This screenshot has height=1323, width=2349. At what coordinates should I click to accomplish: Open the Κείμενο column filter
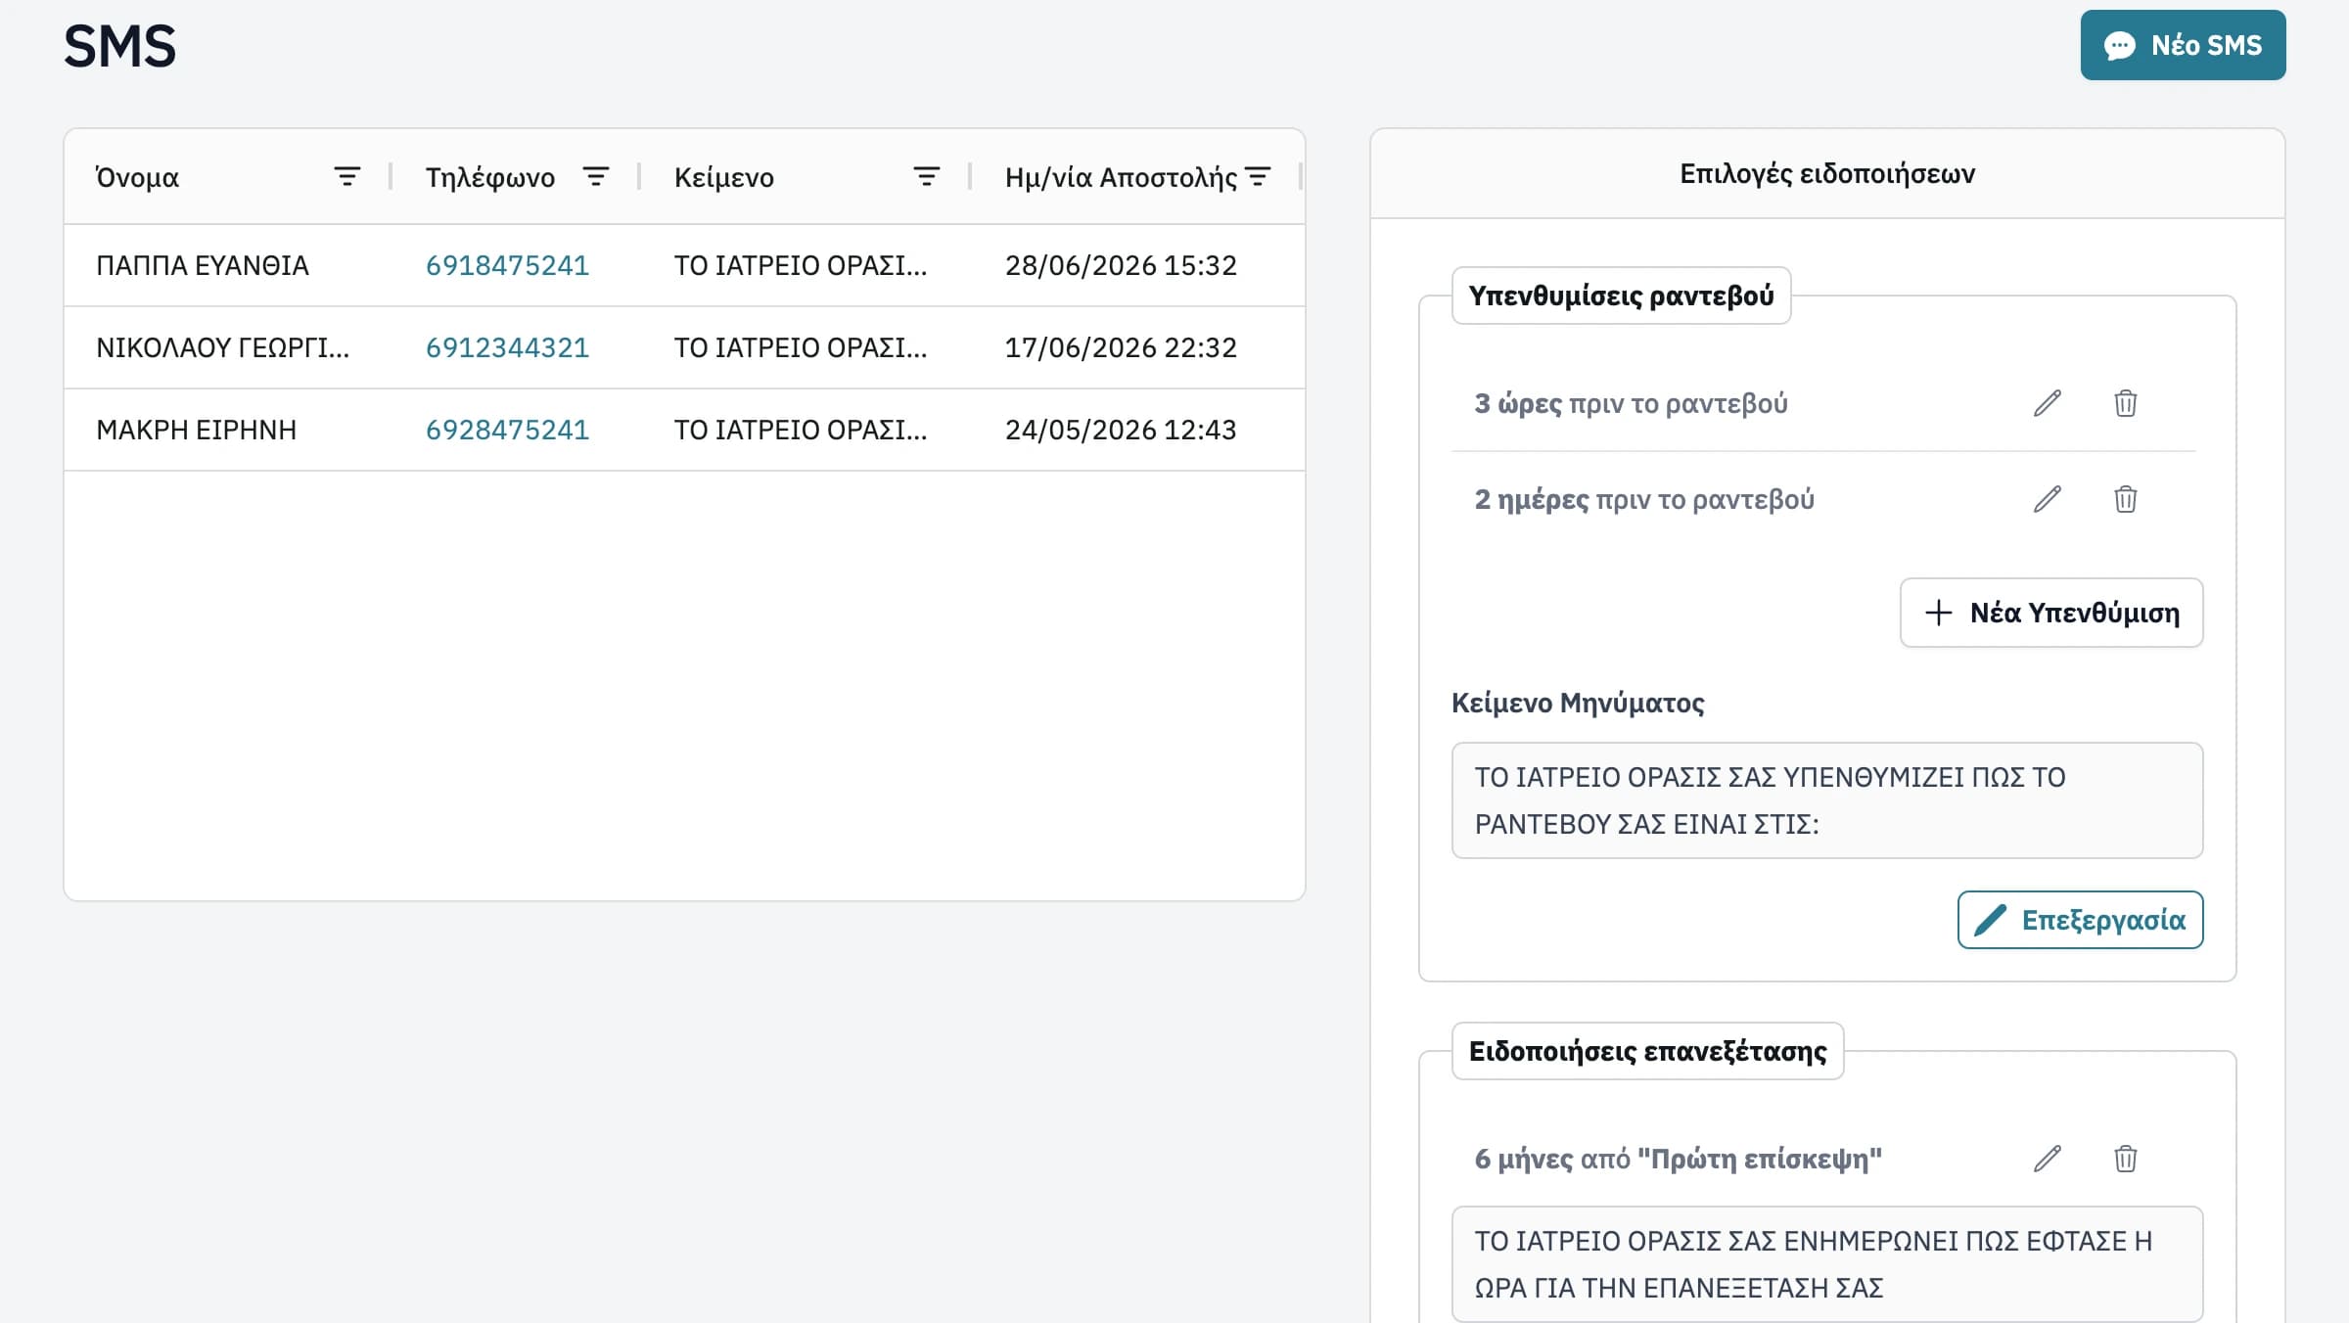[926, 177]
